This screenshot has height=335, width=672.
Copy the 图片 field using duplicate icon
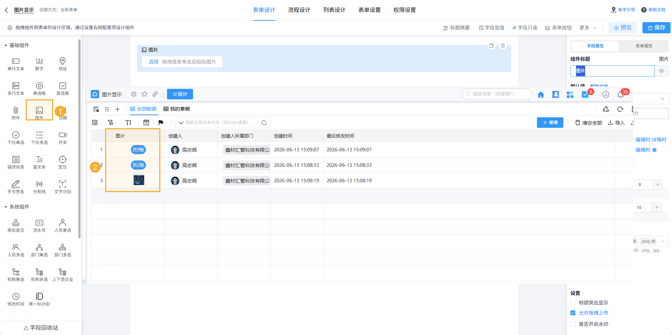coord(491,46)
